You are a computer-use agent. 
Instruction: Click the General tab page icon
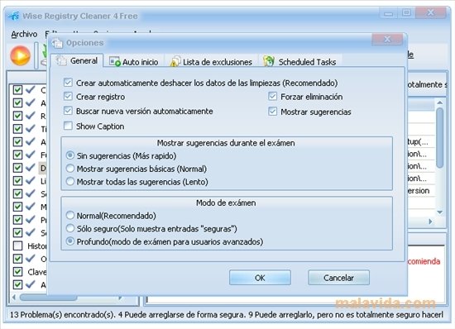coord(61,60)
